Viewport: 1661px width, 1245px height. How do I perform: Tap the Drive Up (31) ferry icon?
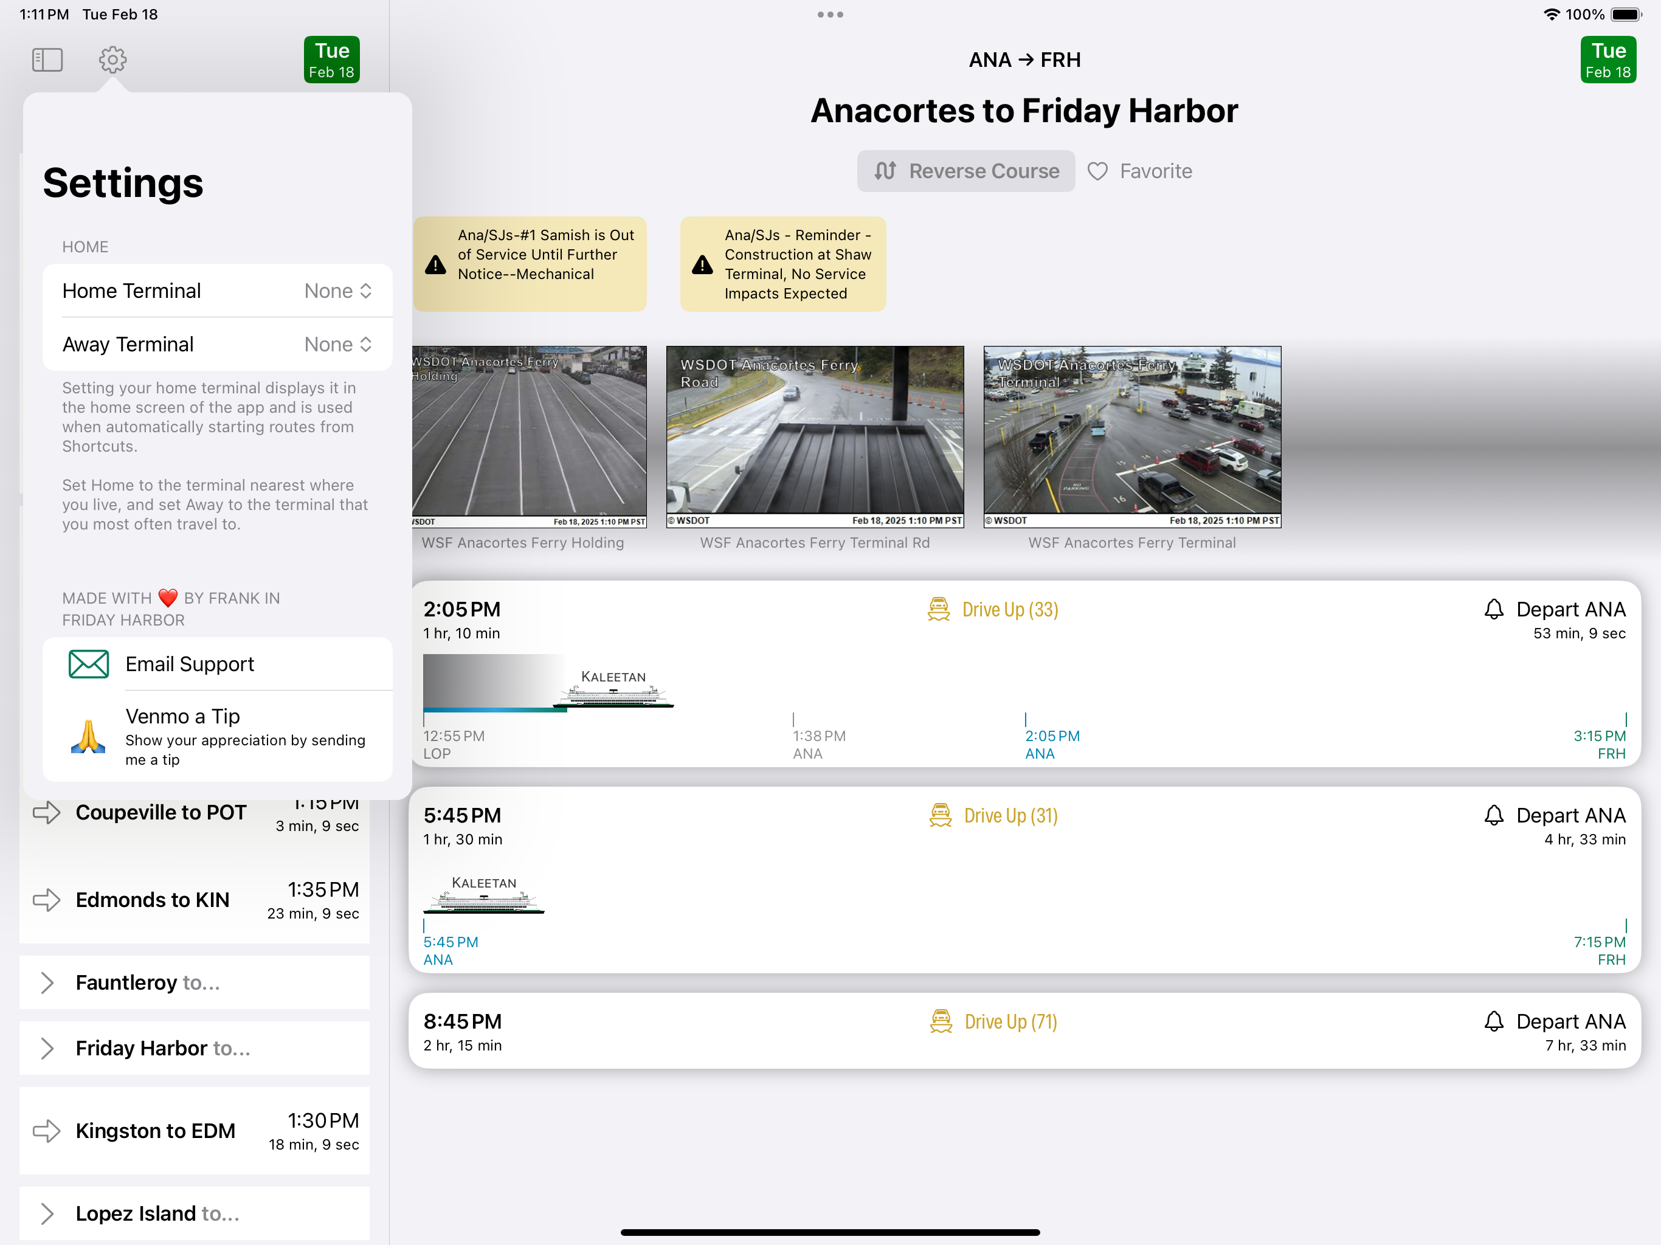click(940, 815)
